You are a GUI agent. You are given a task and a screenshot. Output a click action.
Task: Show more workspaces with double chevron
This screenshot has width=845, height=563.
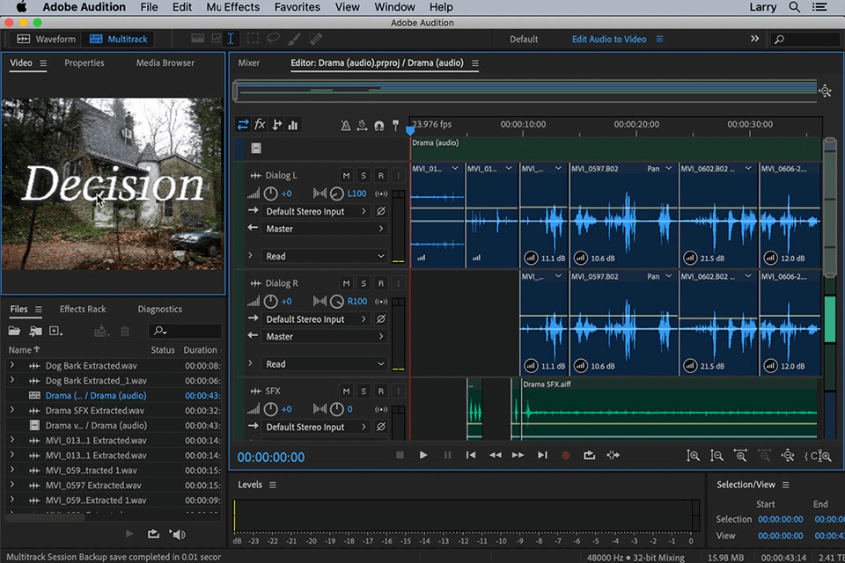point(754,39)
